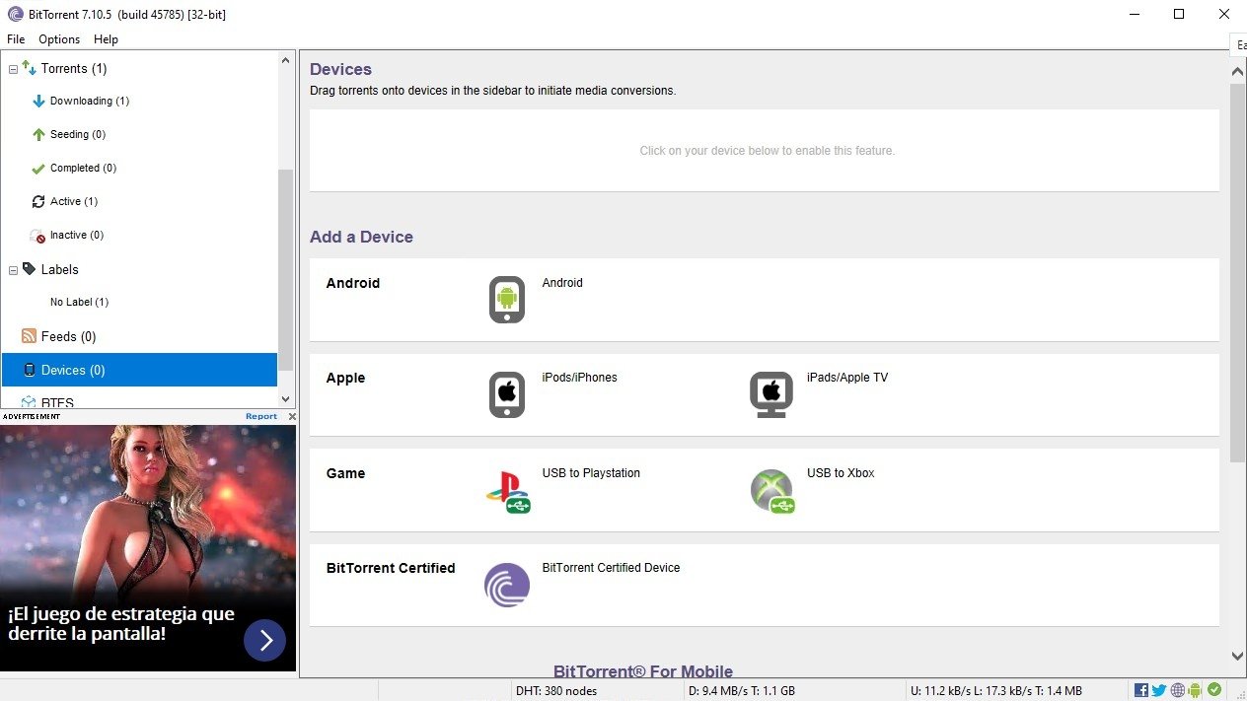This screenshot has width=1247, height=701.
Task: Click DHT: 380 nodes in status bar
Action: click(x=556, y=690)
